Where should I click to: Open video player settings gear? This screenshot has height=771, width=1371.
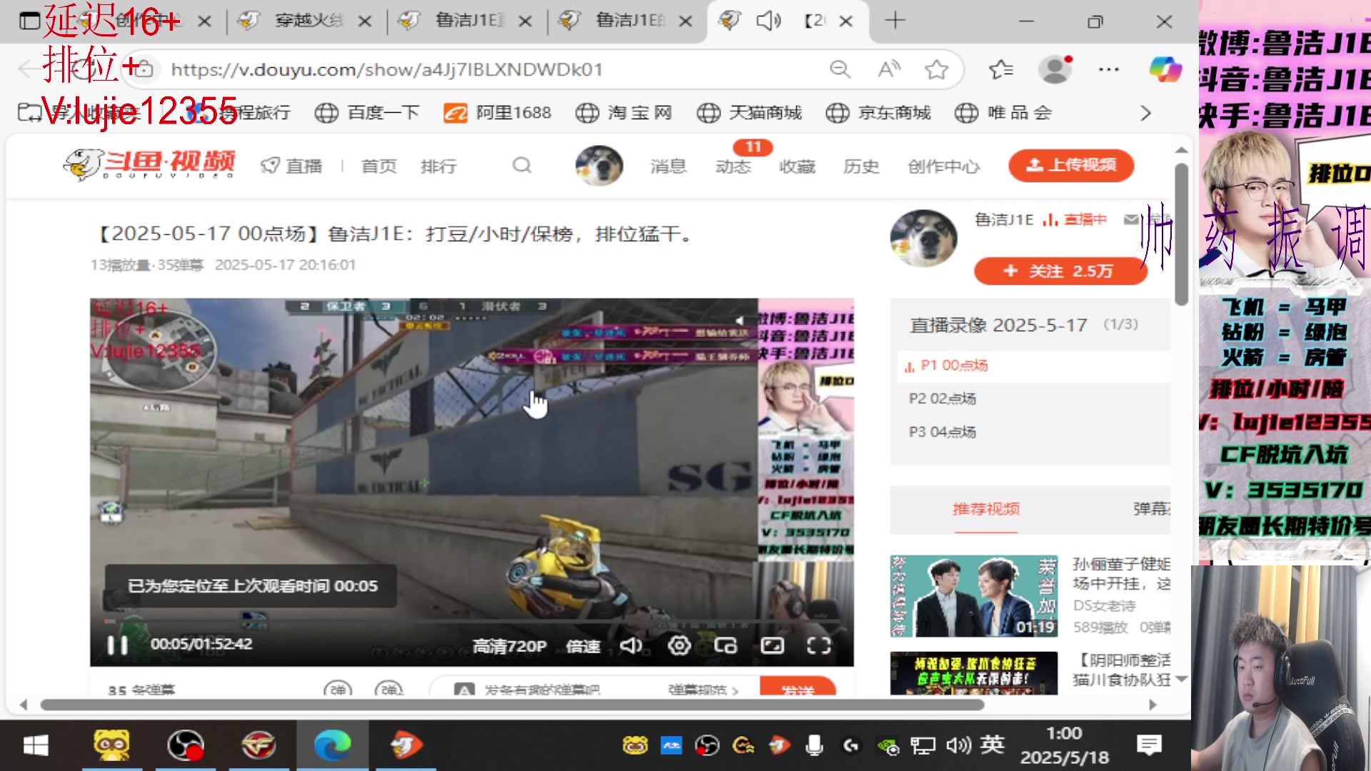(x=679, y=645)
